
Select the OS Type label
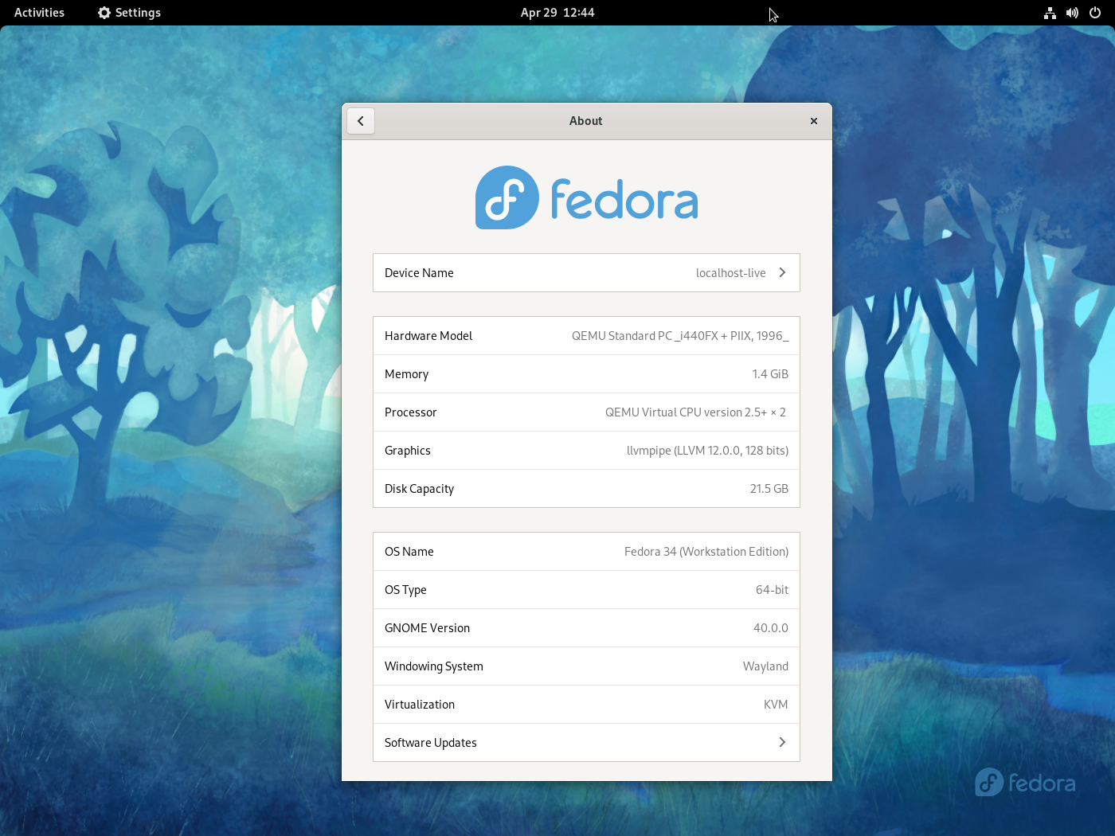pos(405,590)
